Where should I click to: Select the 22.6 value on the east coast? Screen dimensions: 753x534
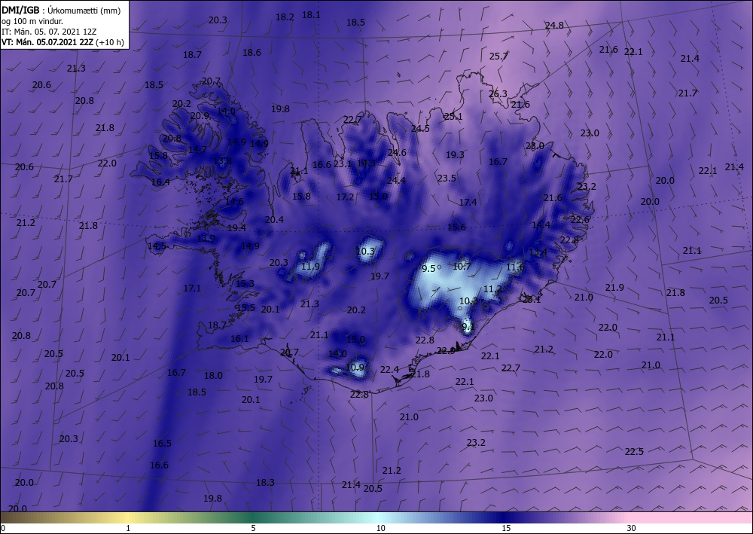580,219
